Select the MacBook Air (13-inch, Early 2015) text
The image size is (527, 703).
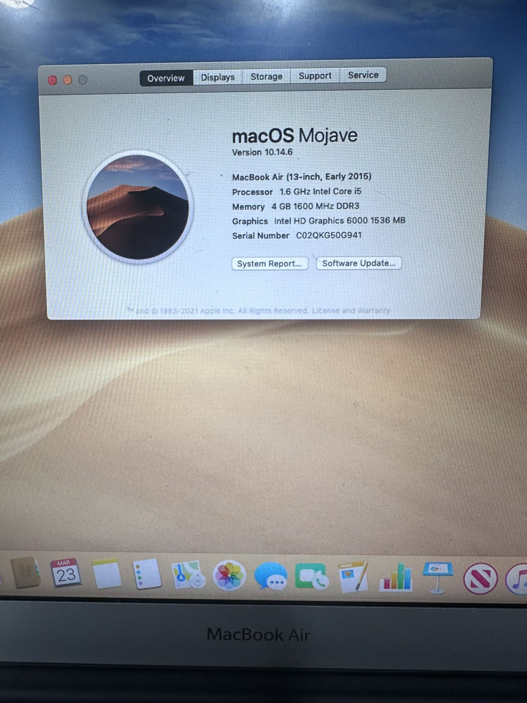(302, 177)
